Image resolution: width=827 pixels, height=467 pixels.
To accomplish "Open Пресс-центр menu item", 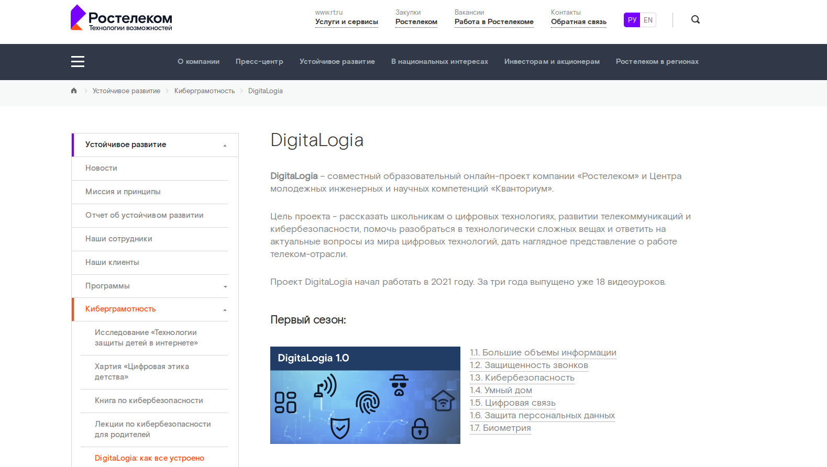I will coord(259,62).
